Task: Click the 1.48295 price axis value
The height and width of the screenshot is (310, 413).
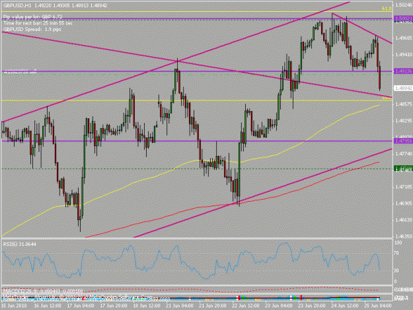Action: tap(404, 121)
